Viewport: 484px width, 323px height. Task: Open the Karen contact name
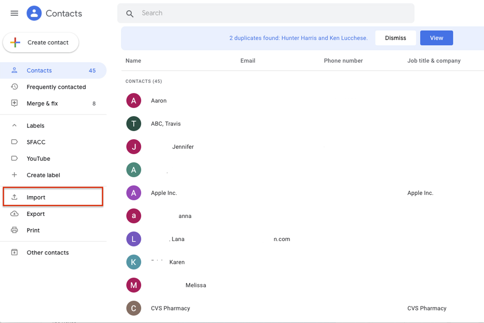177,262
